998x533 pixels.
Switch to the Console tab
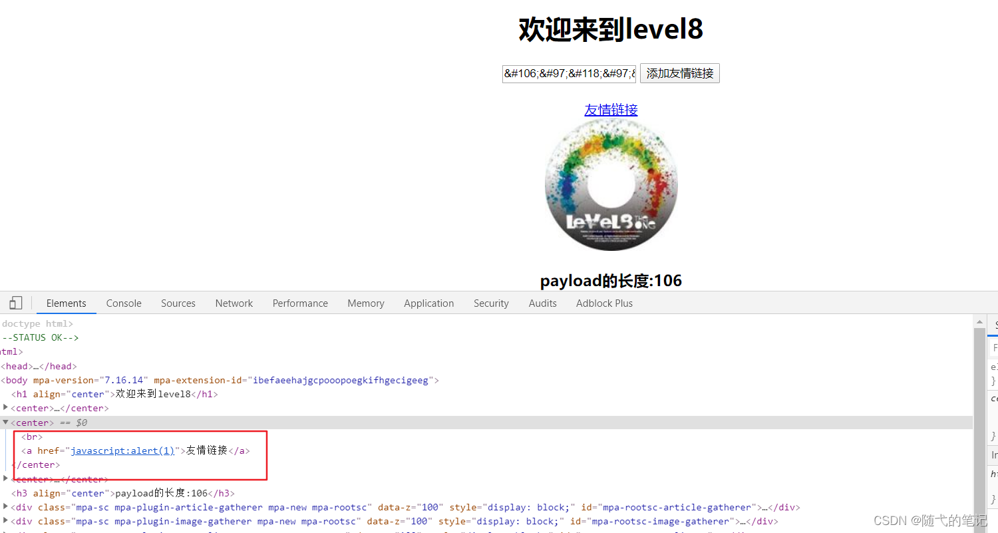point(123,303)
